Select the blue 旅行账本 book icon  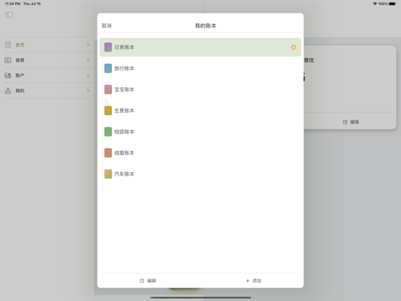point(108,68)
